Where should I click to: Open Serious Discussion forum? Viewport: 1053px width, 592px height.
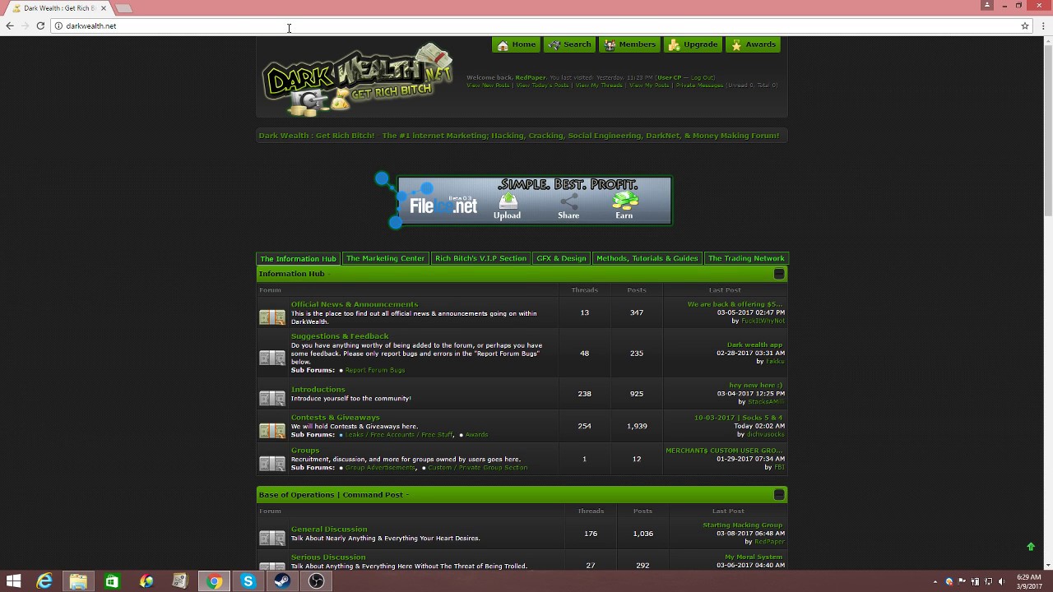(328, 557)
